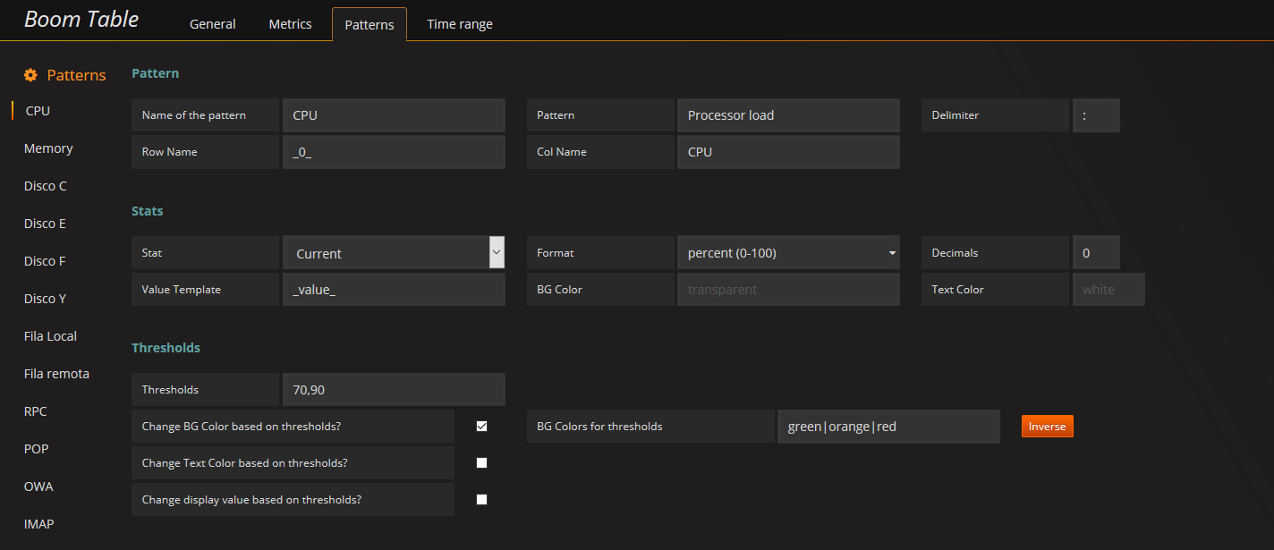Click the Boom Table title

[x=81, y=20]
